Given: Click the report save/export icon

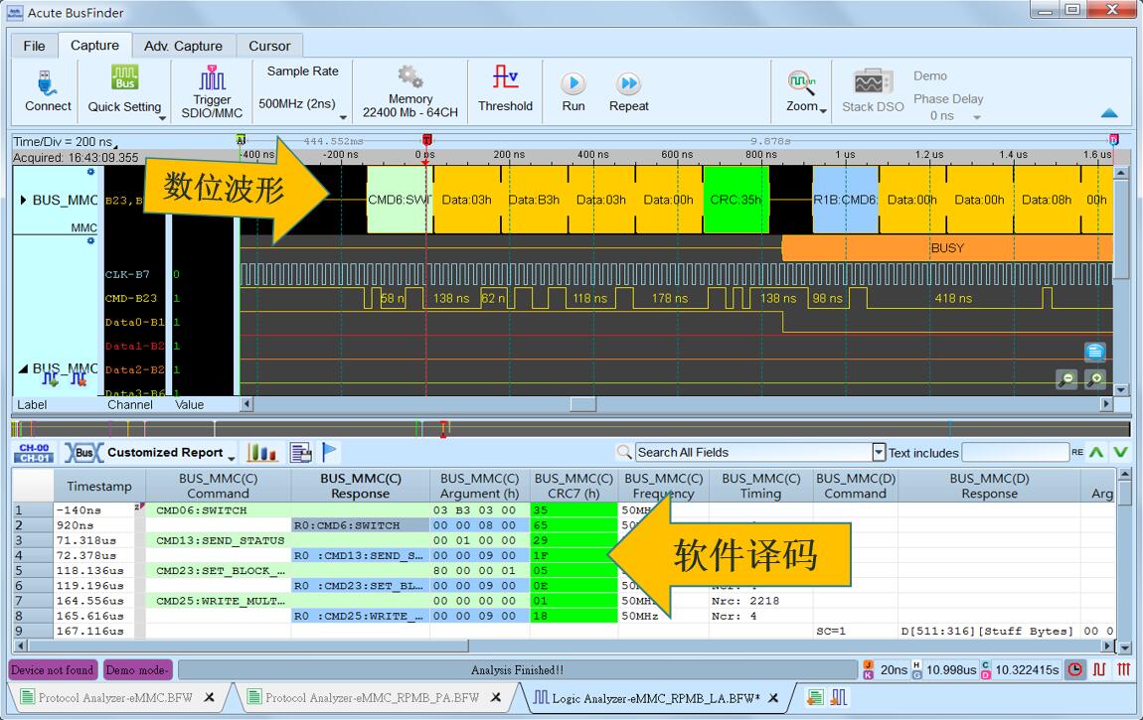Looking at the screenshot, I should (300, 453).
